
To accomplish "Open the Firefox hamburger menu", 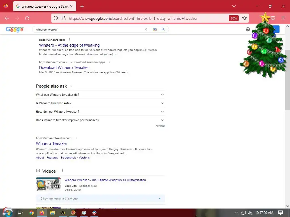I will click(x=283, y=18).
